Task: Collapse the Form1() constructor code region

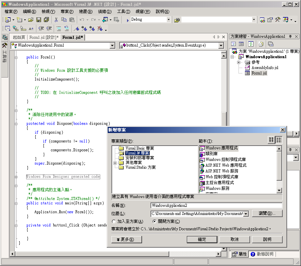Action: pos(16,57)
